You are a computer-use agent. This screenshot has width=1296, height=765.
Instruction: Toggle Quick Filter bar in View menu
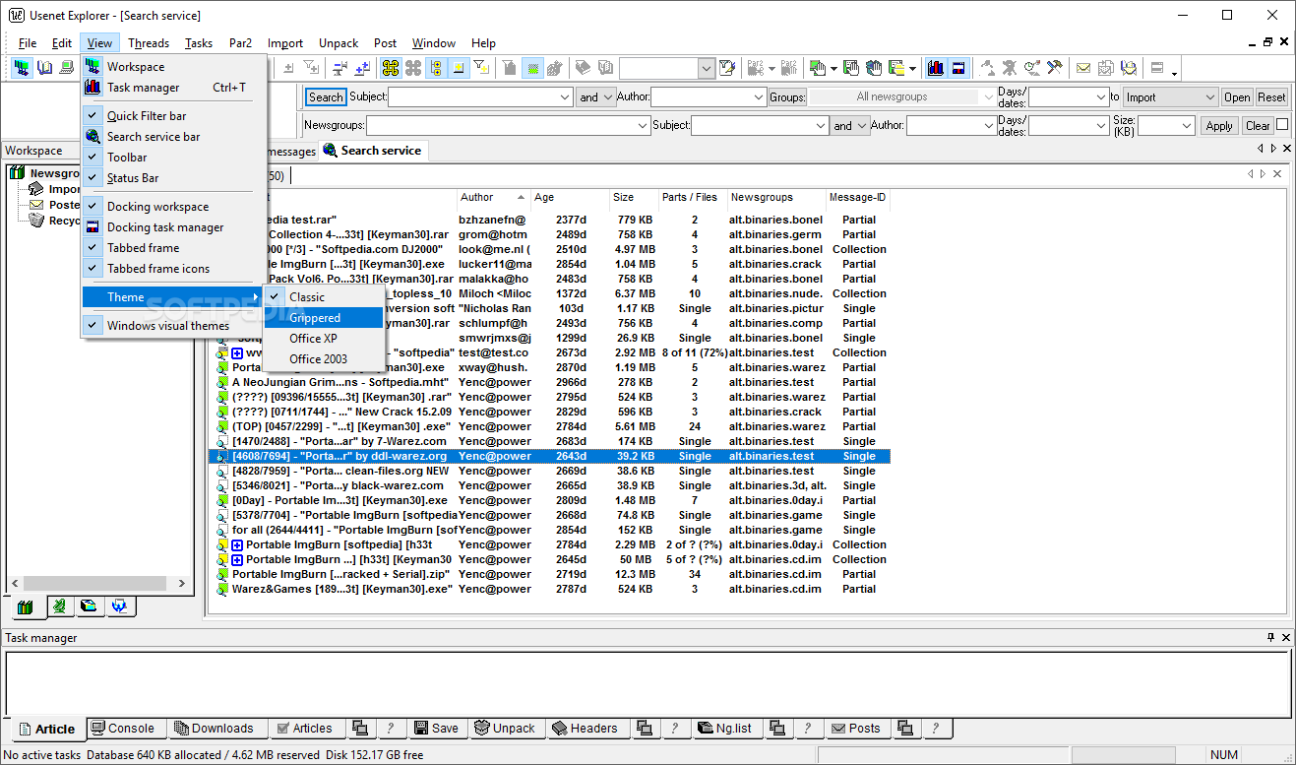[x=146, y=116]
